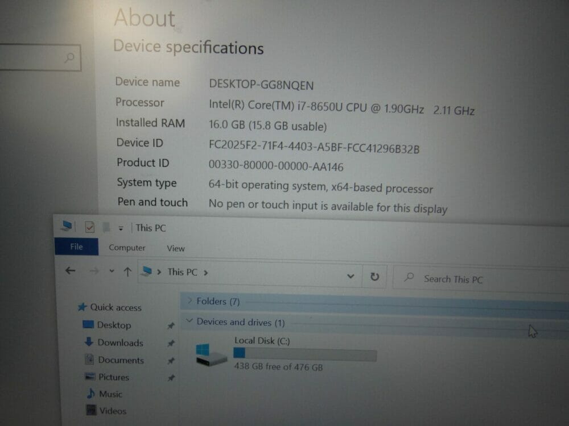Open the Customize Quick Access Toolbar dropdown
Image resolution: width=569 pixels, height=426 pixels.
click(121, 228)
